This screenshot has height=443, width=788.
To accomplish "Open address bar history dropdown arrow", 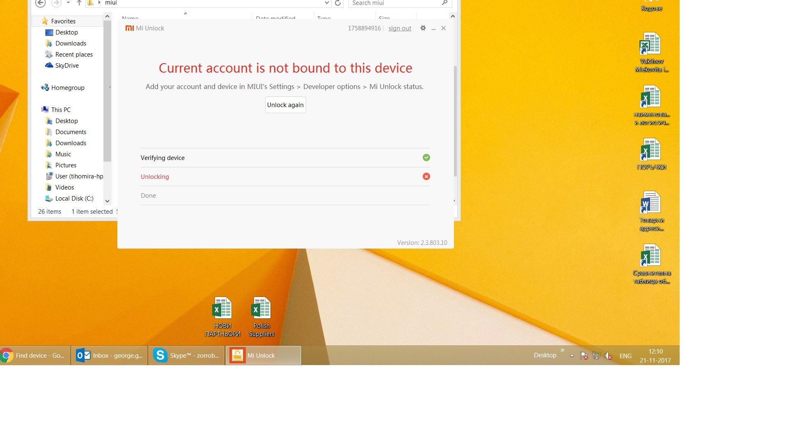I will click(x=327, y=3).
